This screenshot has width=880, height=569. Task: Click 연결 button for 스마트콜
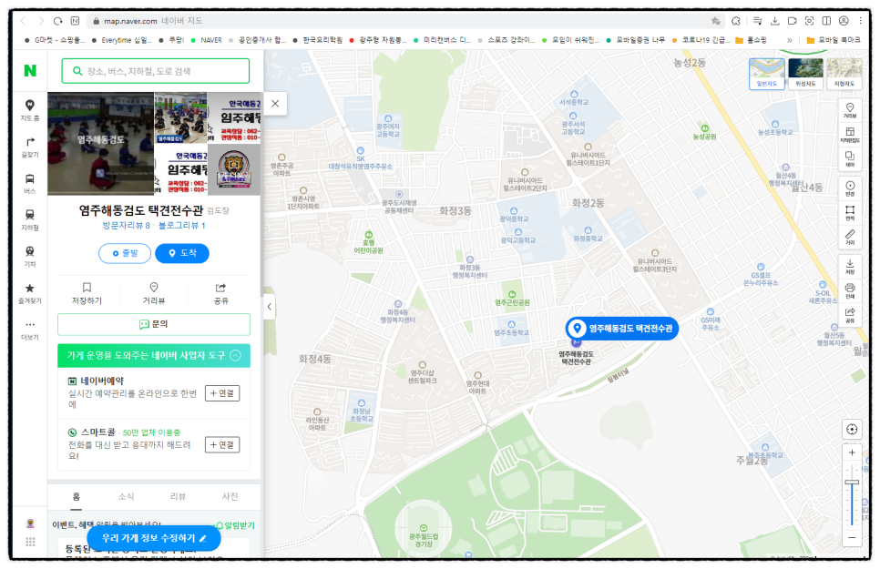pyautogui.click(x=222, y=445)
